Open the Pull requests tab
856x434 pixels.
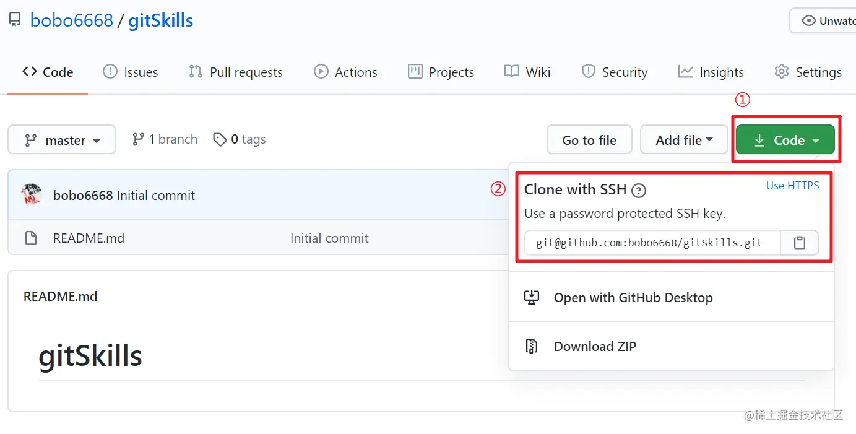pyautogui.click(x=236, y=72)
